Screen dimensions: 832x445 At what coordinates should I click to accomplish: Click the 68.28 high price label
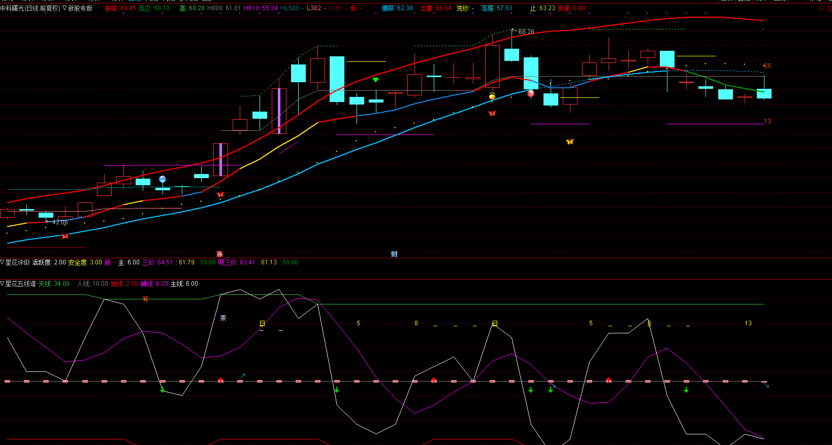526,31
